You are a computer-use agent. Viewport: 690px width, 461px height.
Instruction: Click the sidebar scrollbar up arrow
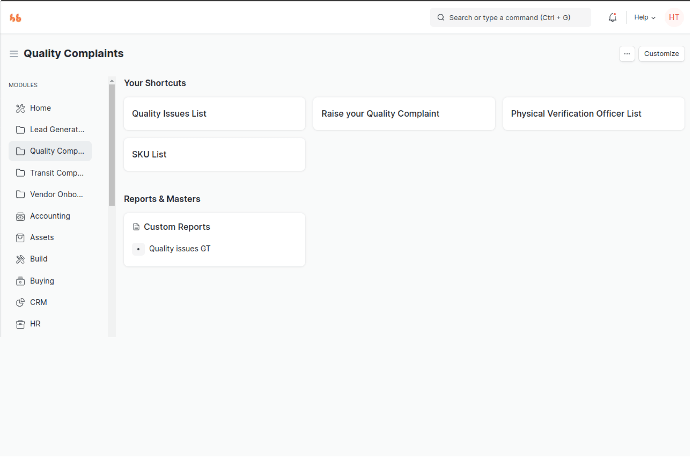pos(112,81)
